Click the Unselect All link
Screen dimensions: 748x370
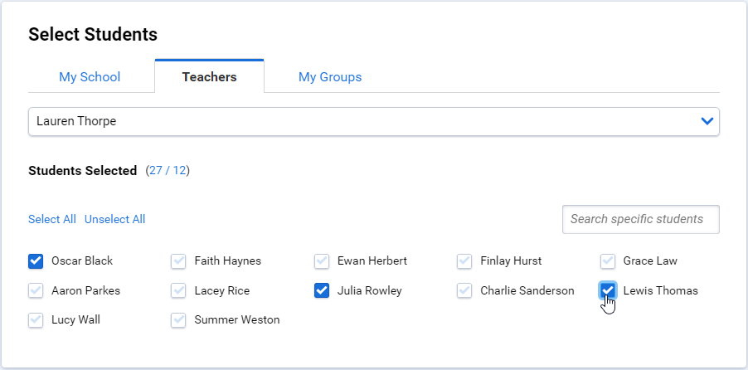pyautogui.click(x=115, y=219)
